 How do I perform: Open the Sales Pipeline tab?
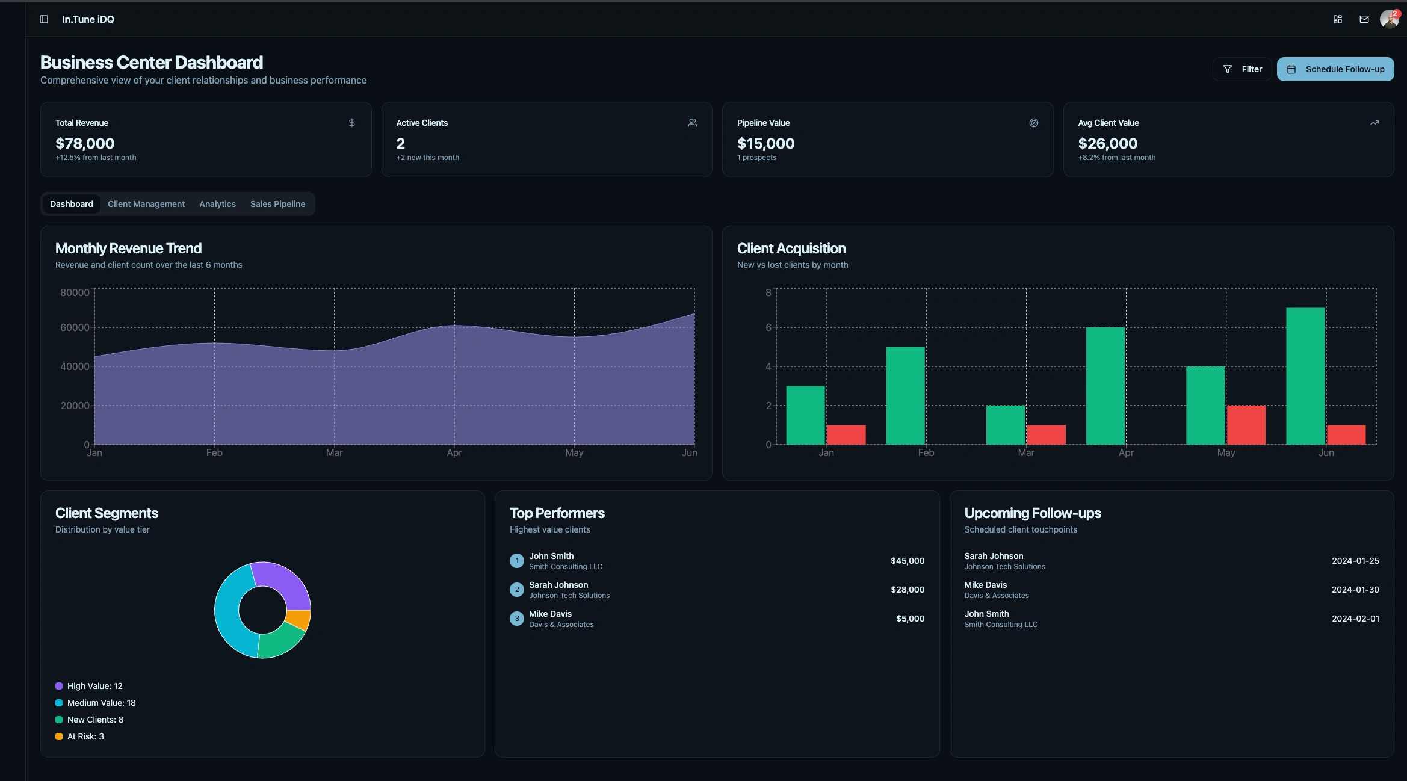277,204
